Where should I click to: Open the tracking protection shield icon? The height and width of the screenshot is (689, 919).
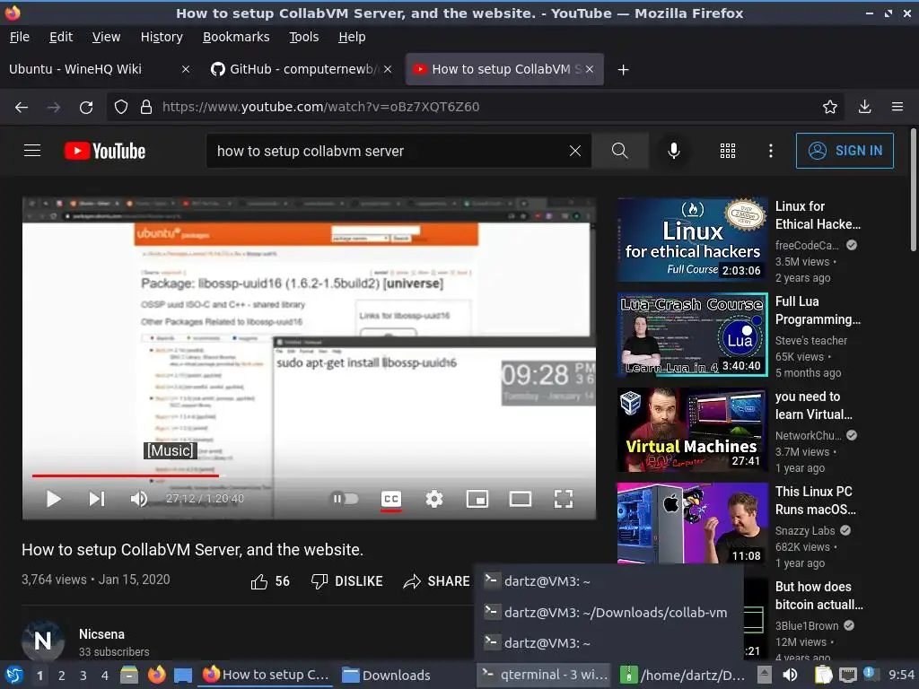[x=121, y=107]
